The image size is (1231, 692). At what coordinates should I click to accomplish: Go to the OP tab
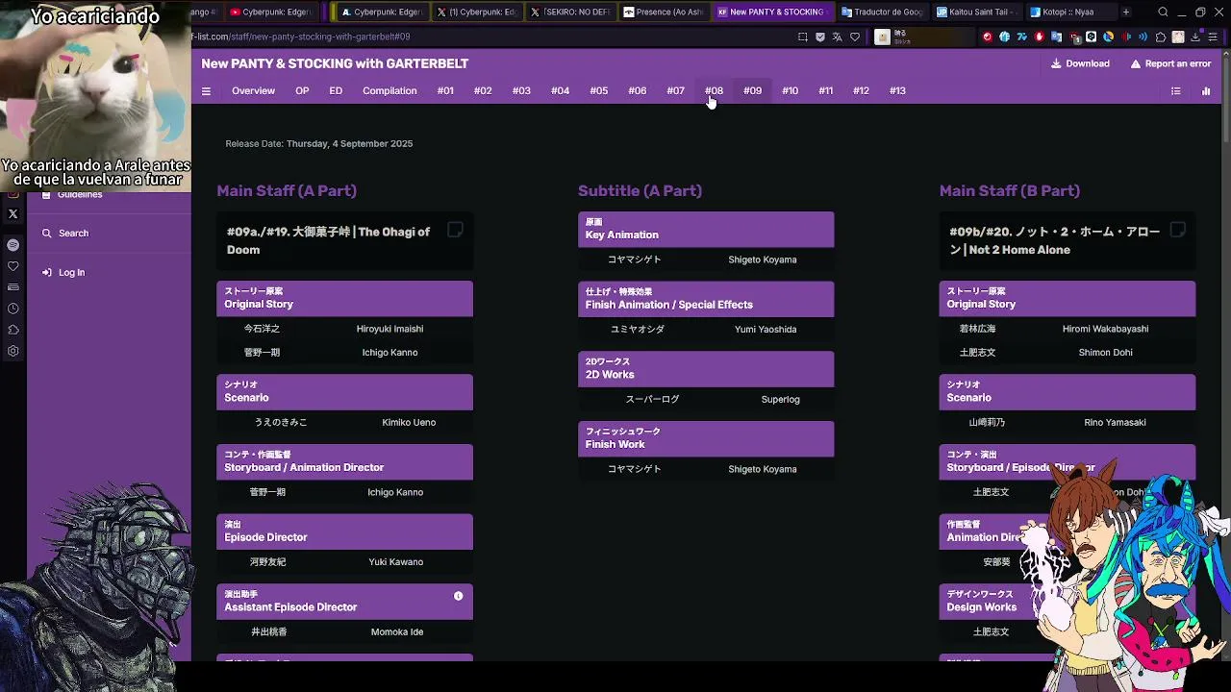[x=302, y=91]
